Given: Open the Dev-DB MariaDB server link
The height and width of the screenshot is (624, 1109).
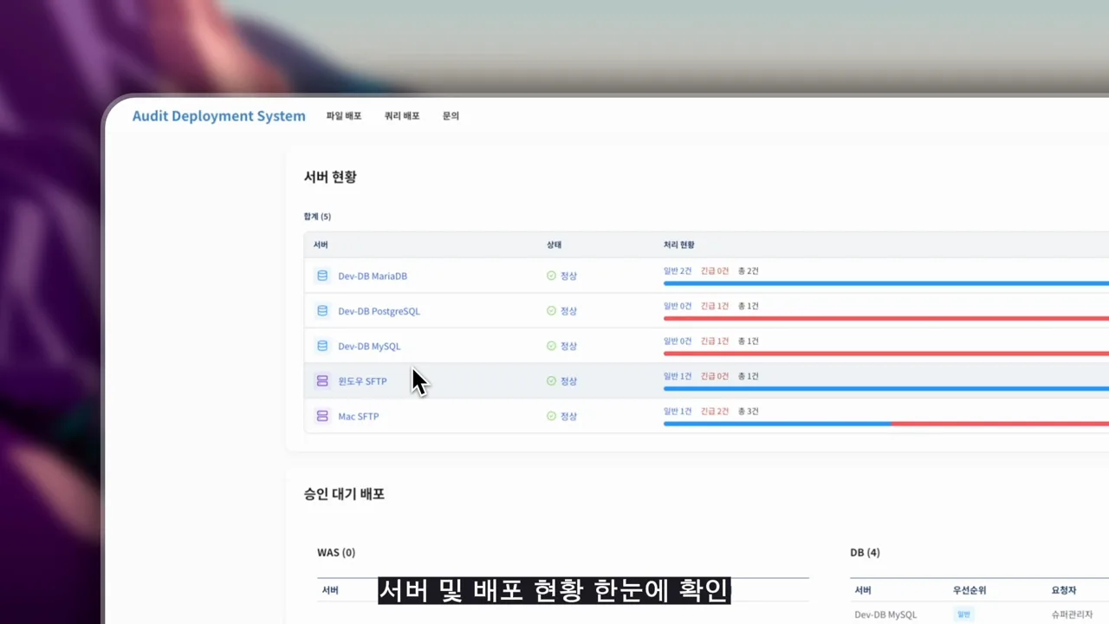Looking at the screenshot, I should click(x=373, y=276).
